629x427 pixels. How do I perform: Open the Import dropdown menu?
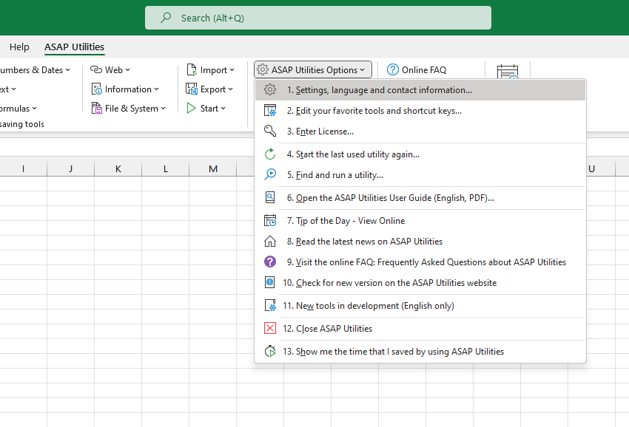coord(232,70)
